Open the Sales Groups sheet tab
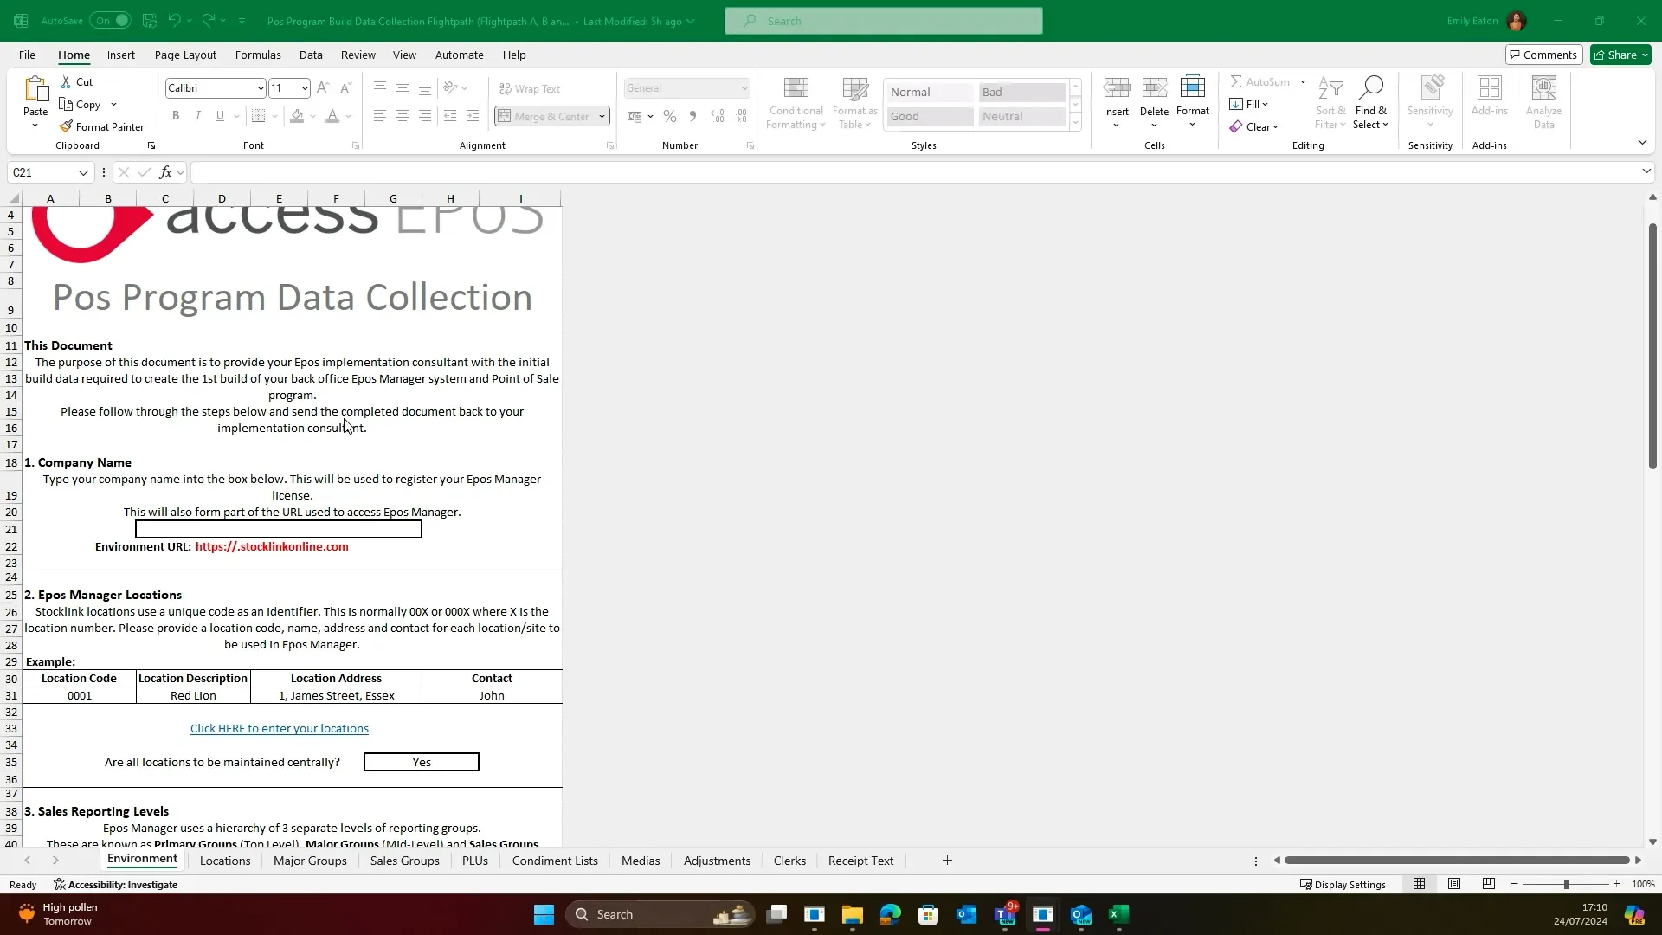 403,860
